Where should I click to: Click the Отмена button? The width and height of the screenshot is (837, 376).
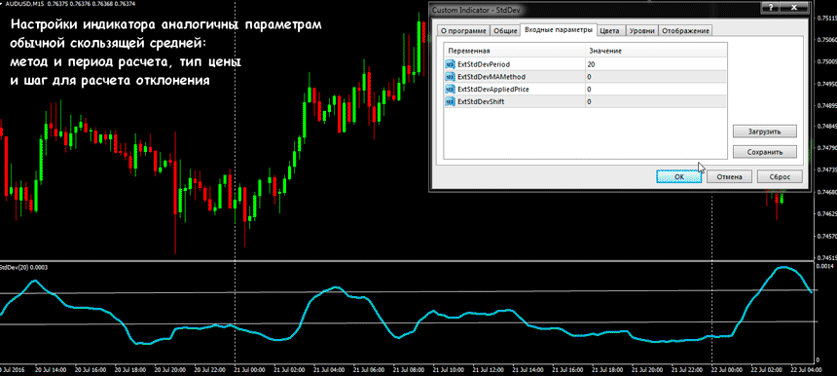coord(730,176)
